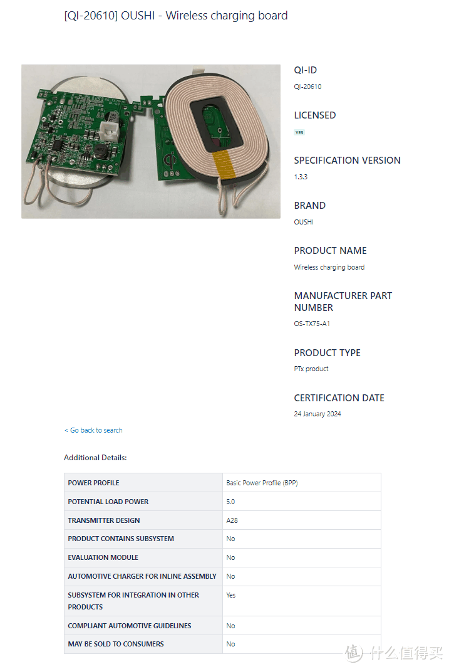
Task: Click the page title '[QI-20610] OUSHI - Wireless charging board'
Action: [x=176, y=16]
